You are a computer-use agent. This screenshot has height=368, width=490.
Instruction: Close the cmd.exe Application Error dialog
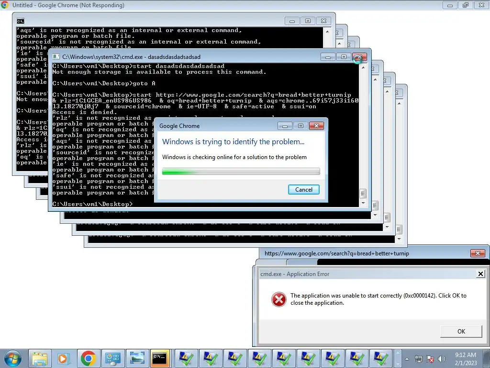pyautogui.click(x=480, y=274)
